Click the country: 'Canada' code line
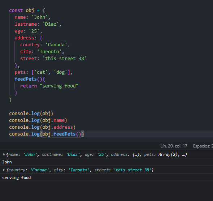This screenshot has height=201, width=213. (x=45, y=45)
